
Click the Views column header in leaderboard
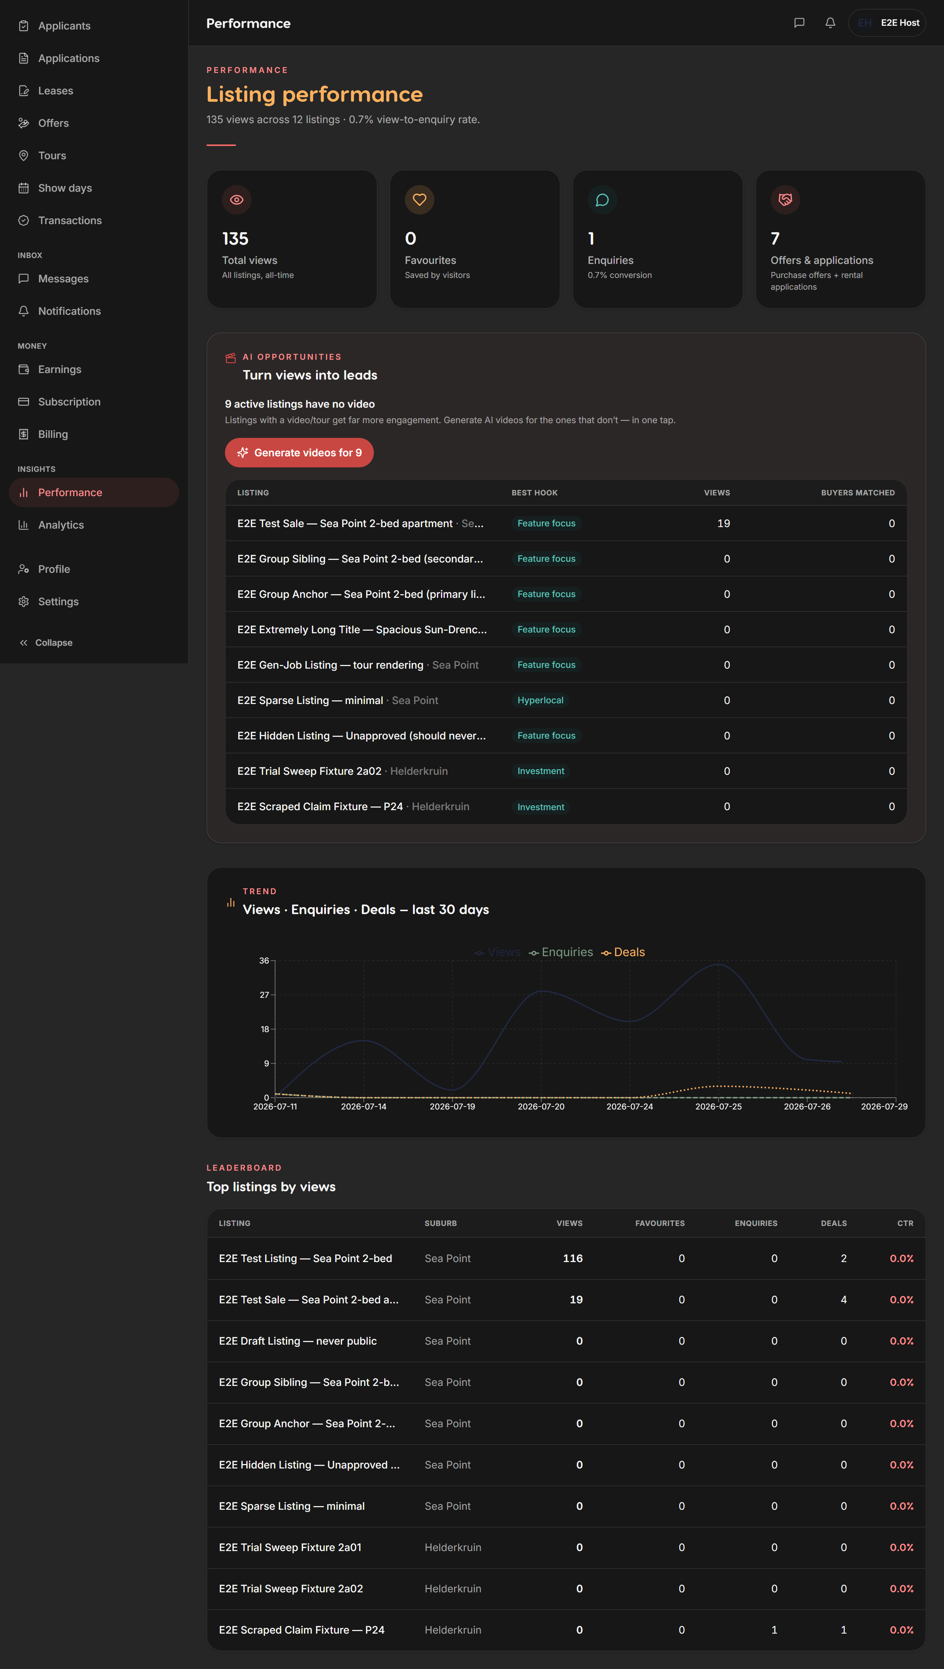569,1223
